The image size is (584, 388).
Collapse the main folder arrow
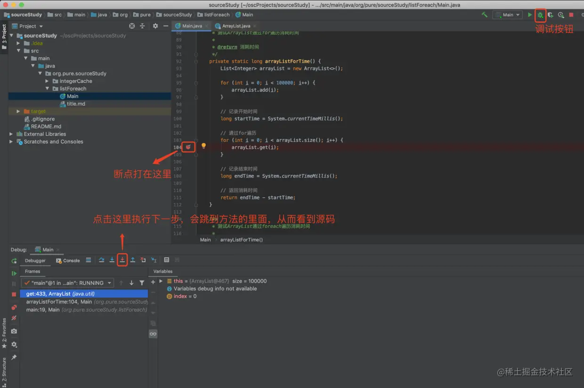click(x=26, y=58)
